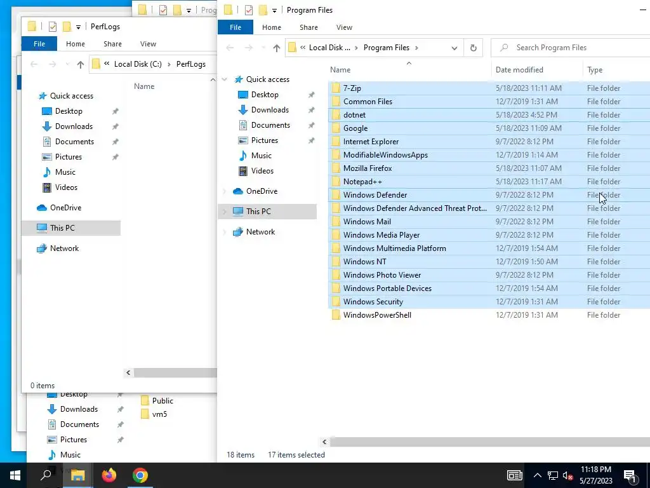Unpin Downloads in Program Files sidebar
The image size is (650, 488).
pyautogui.click(x=311, y=110)
